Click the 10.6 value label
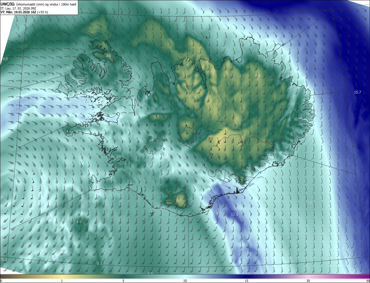Viewport: 370px width, 283px height. pos(50,218)
